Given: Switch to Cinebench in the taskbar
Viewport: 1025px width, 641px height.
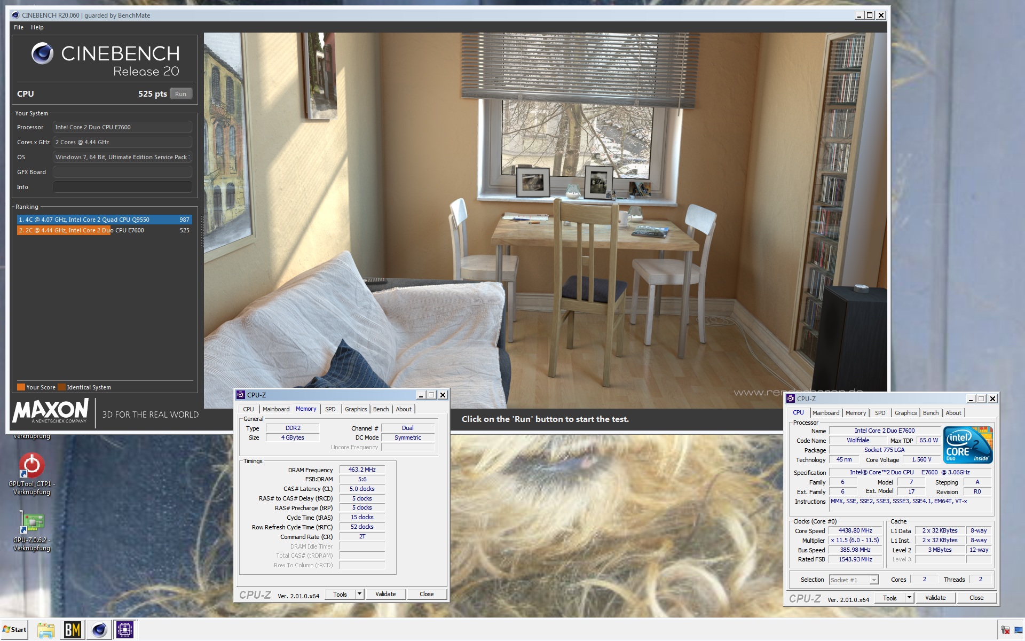Looking at the screenshot, I should (99, 630).
